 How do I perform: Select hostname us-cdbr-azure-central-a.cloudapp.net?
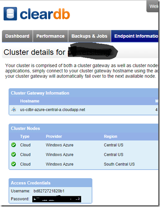(52, 110)
